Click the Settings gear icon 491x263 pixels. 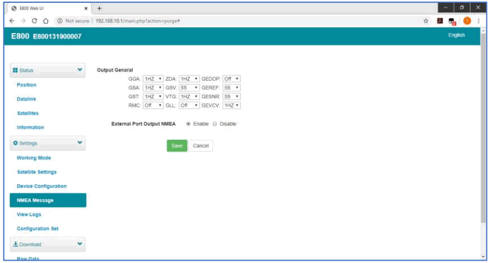coord(15,143)
